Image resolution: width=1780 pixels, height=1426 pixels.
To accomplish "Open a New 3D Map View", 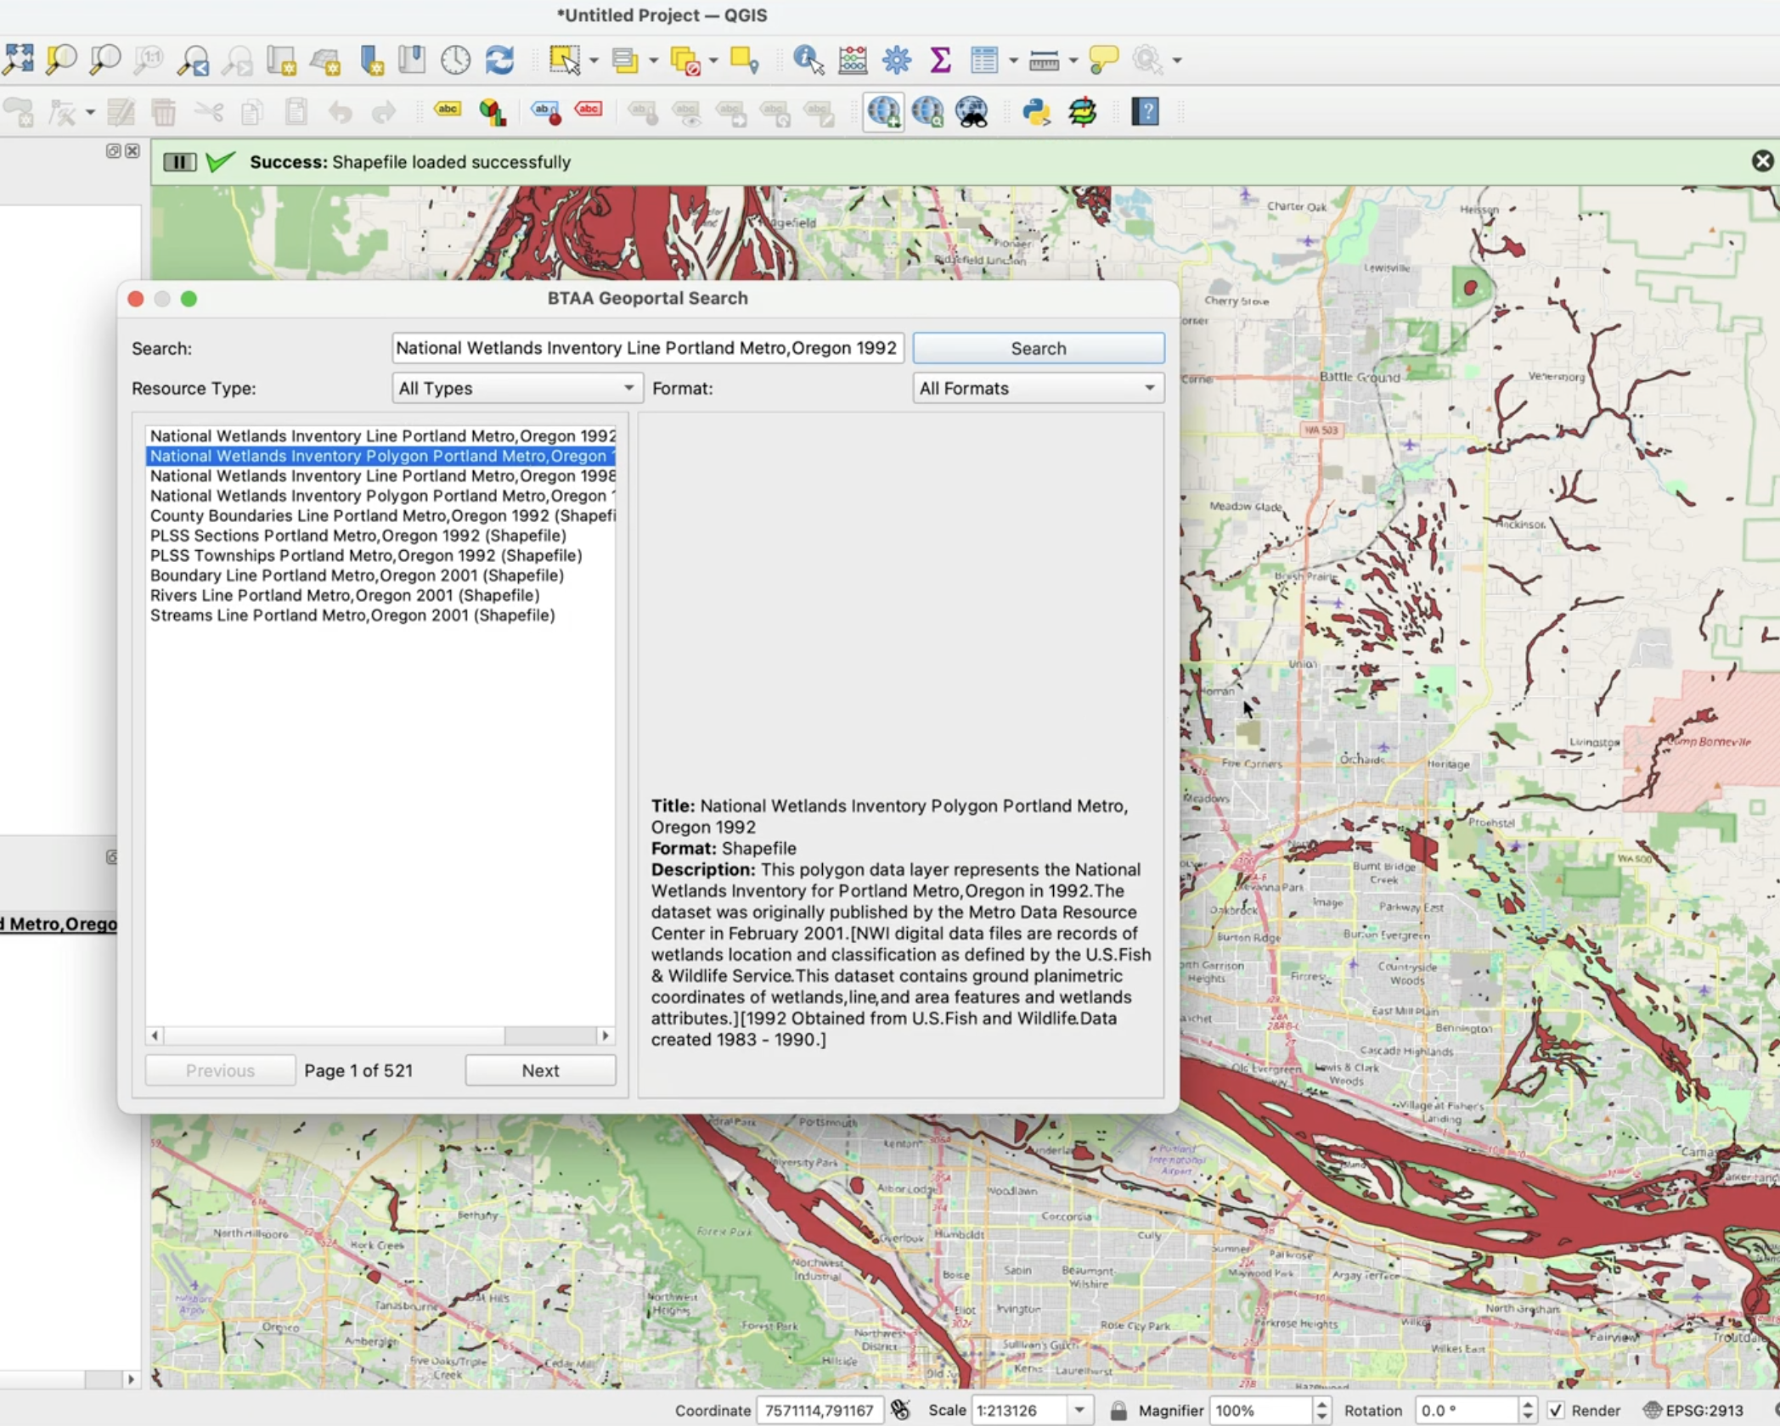I will (326, 59).
